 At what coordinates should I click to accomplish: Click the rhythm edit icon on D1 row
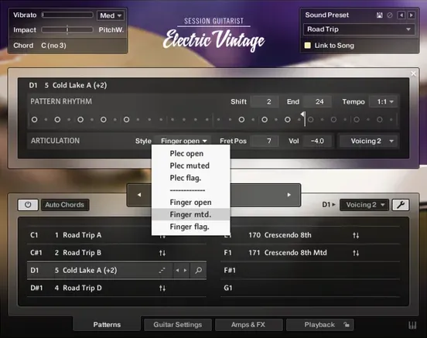(162, 270)
